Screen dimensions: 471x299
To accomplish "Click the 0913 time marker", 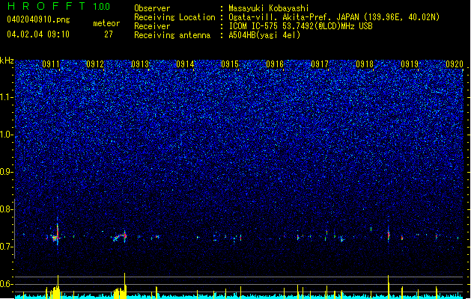I will tap(140, 64).
